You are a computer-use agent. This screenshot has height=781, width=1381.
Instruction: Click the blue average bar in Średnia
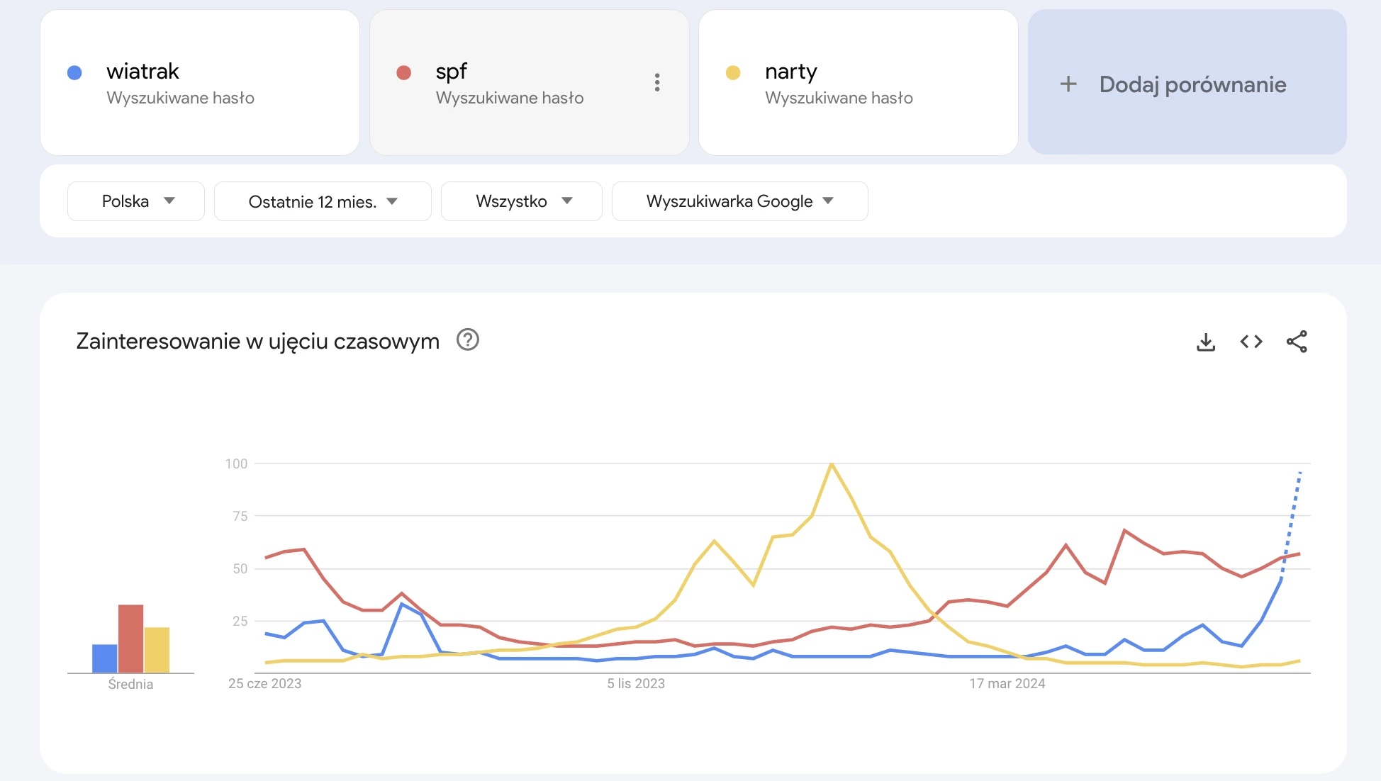coord(105,658)
